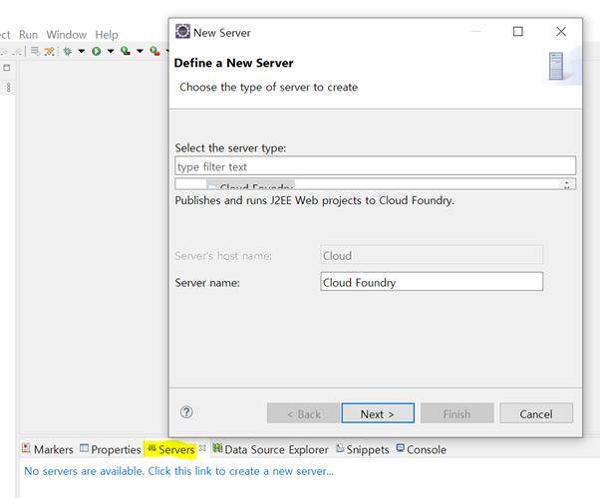Switch to the Properties tab
Image resolution: width=600 pixels, height=498 pixels.
point(111,449)
